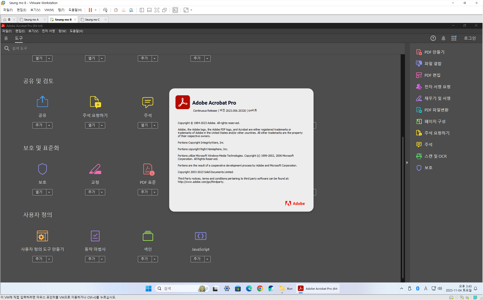Click the 교정 (Redact) tool icon
This screenshot has width=483, height=300.
[95, 169]
